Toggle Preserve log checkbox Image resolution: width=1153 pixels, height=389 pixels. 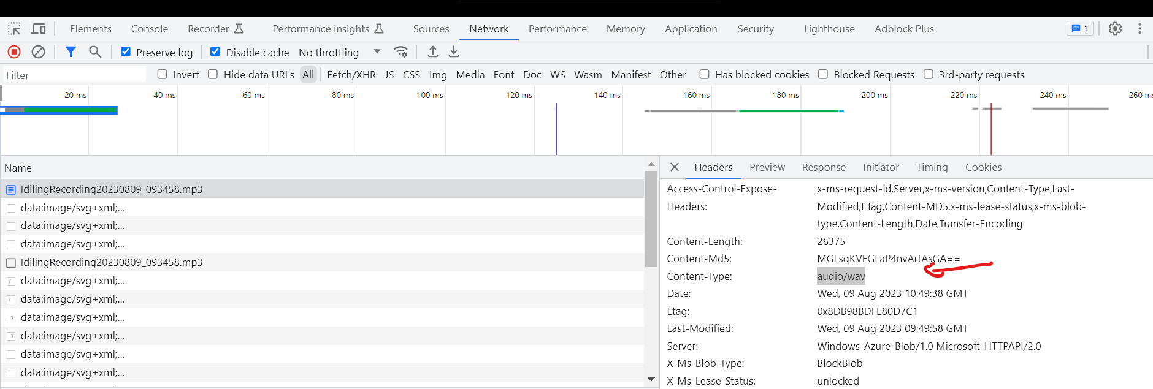coord(126,52)
